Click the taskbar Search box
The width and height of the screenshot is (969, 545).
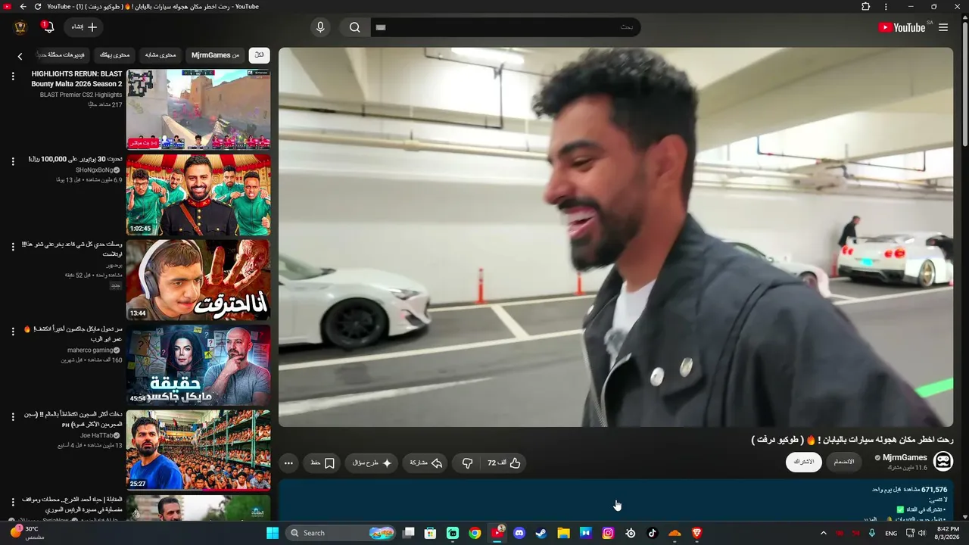click(341, 533)
